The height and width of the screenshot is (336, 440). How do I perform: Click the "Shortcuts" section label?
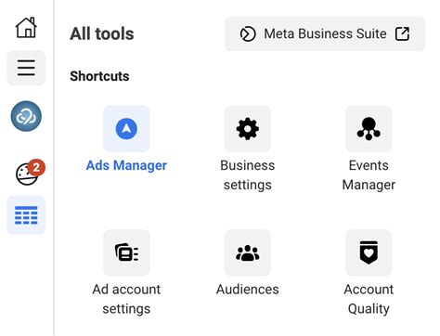[x=99, y=76]
